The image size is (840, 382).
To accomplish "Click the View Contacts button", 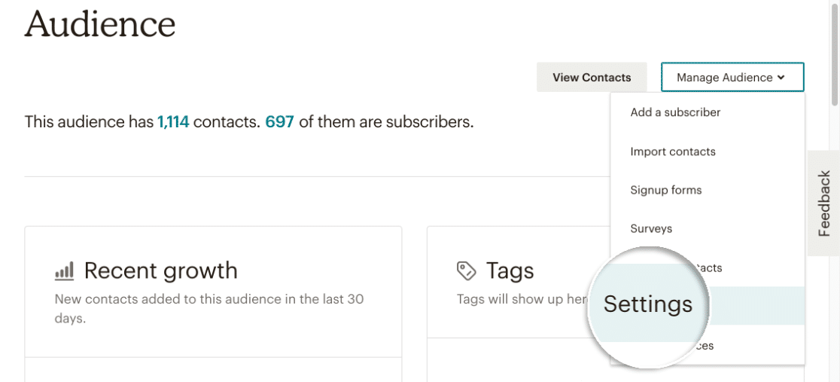I will pyautogui.click(x=592, y=78).
